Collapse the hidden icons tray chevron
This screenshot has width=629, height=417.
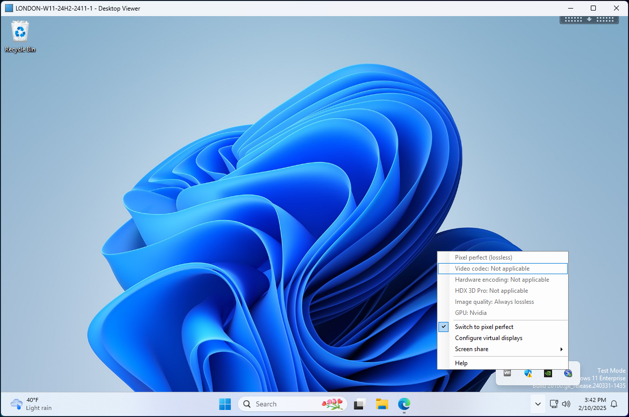[537, 404]
